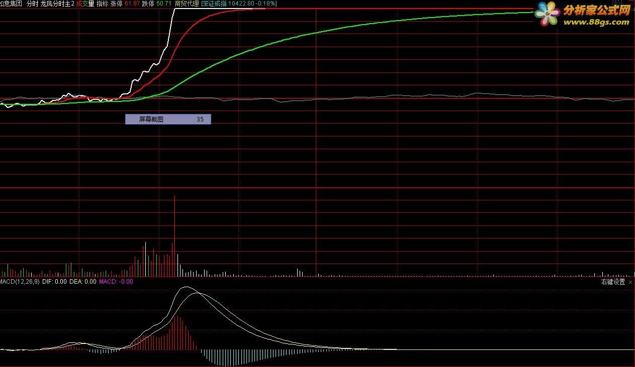
Task: Click the magenta MACD: -0.00 value
Action: pos(116,282)
